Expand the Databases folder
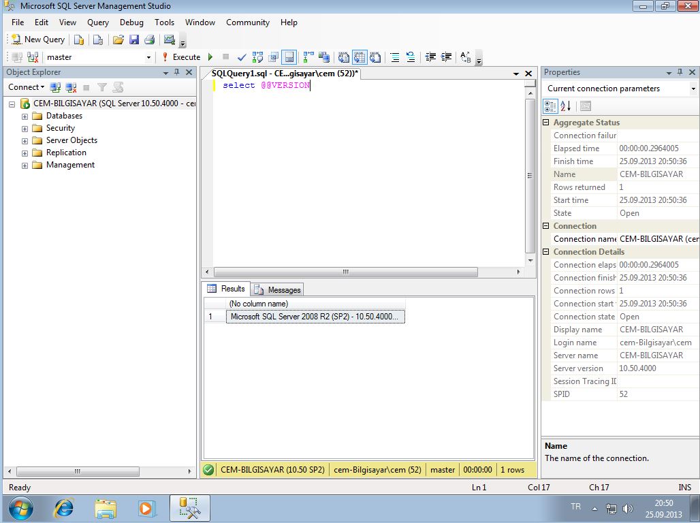The width and height of the screenshot is (700, 523). (x=25, y=116)
